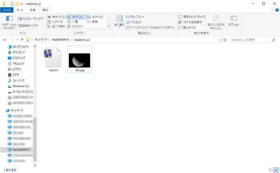280x173 pixels.
Task: Select the 001.jpg moon thumbnail
Action: [x=80, y=59]
